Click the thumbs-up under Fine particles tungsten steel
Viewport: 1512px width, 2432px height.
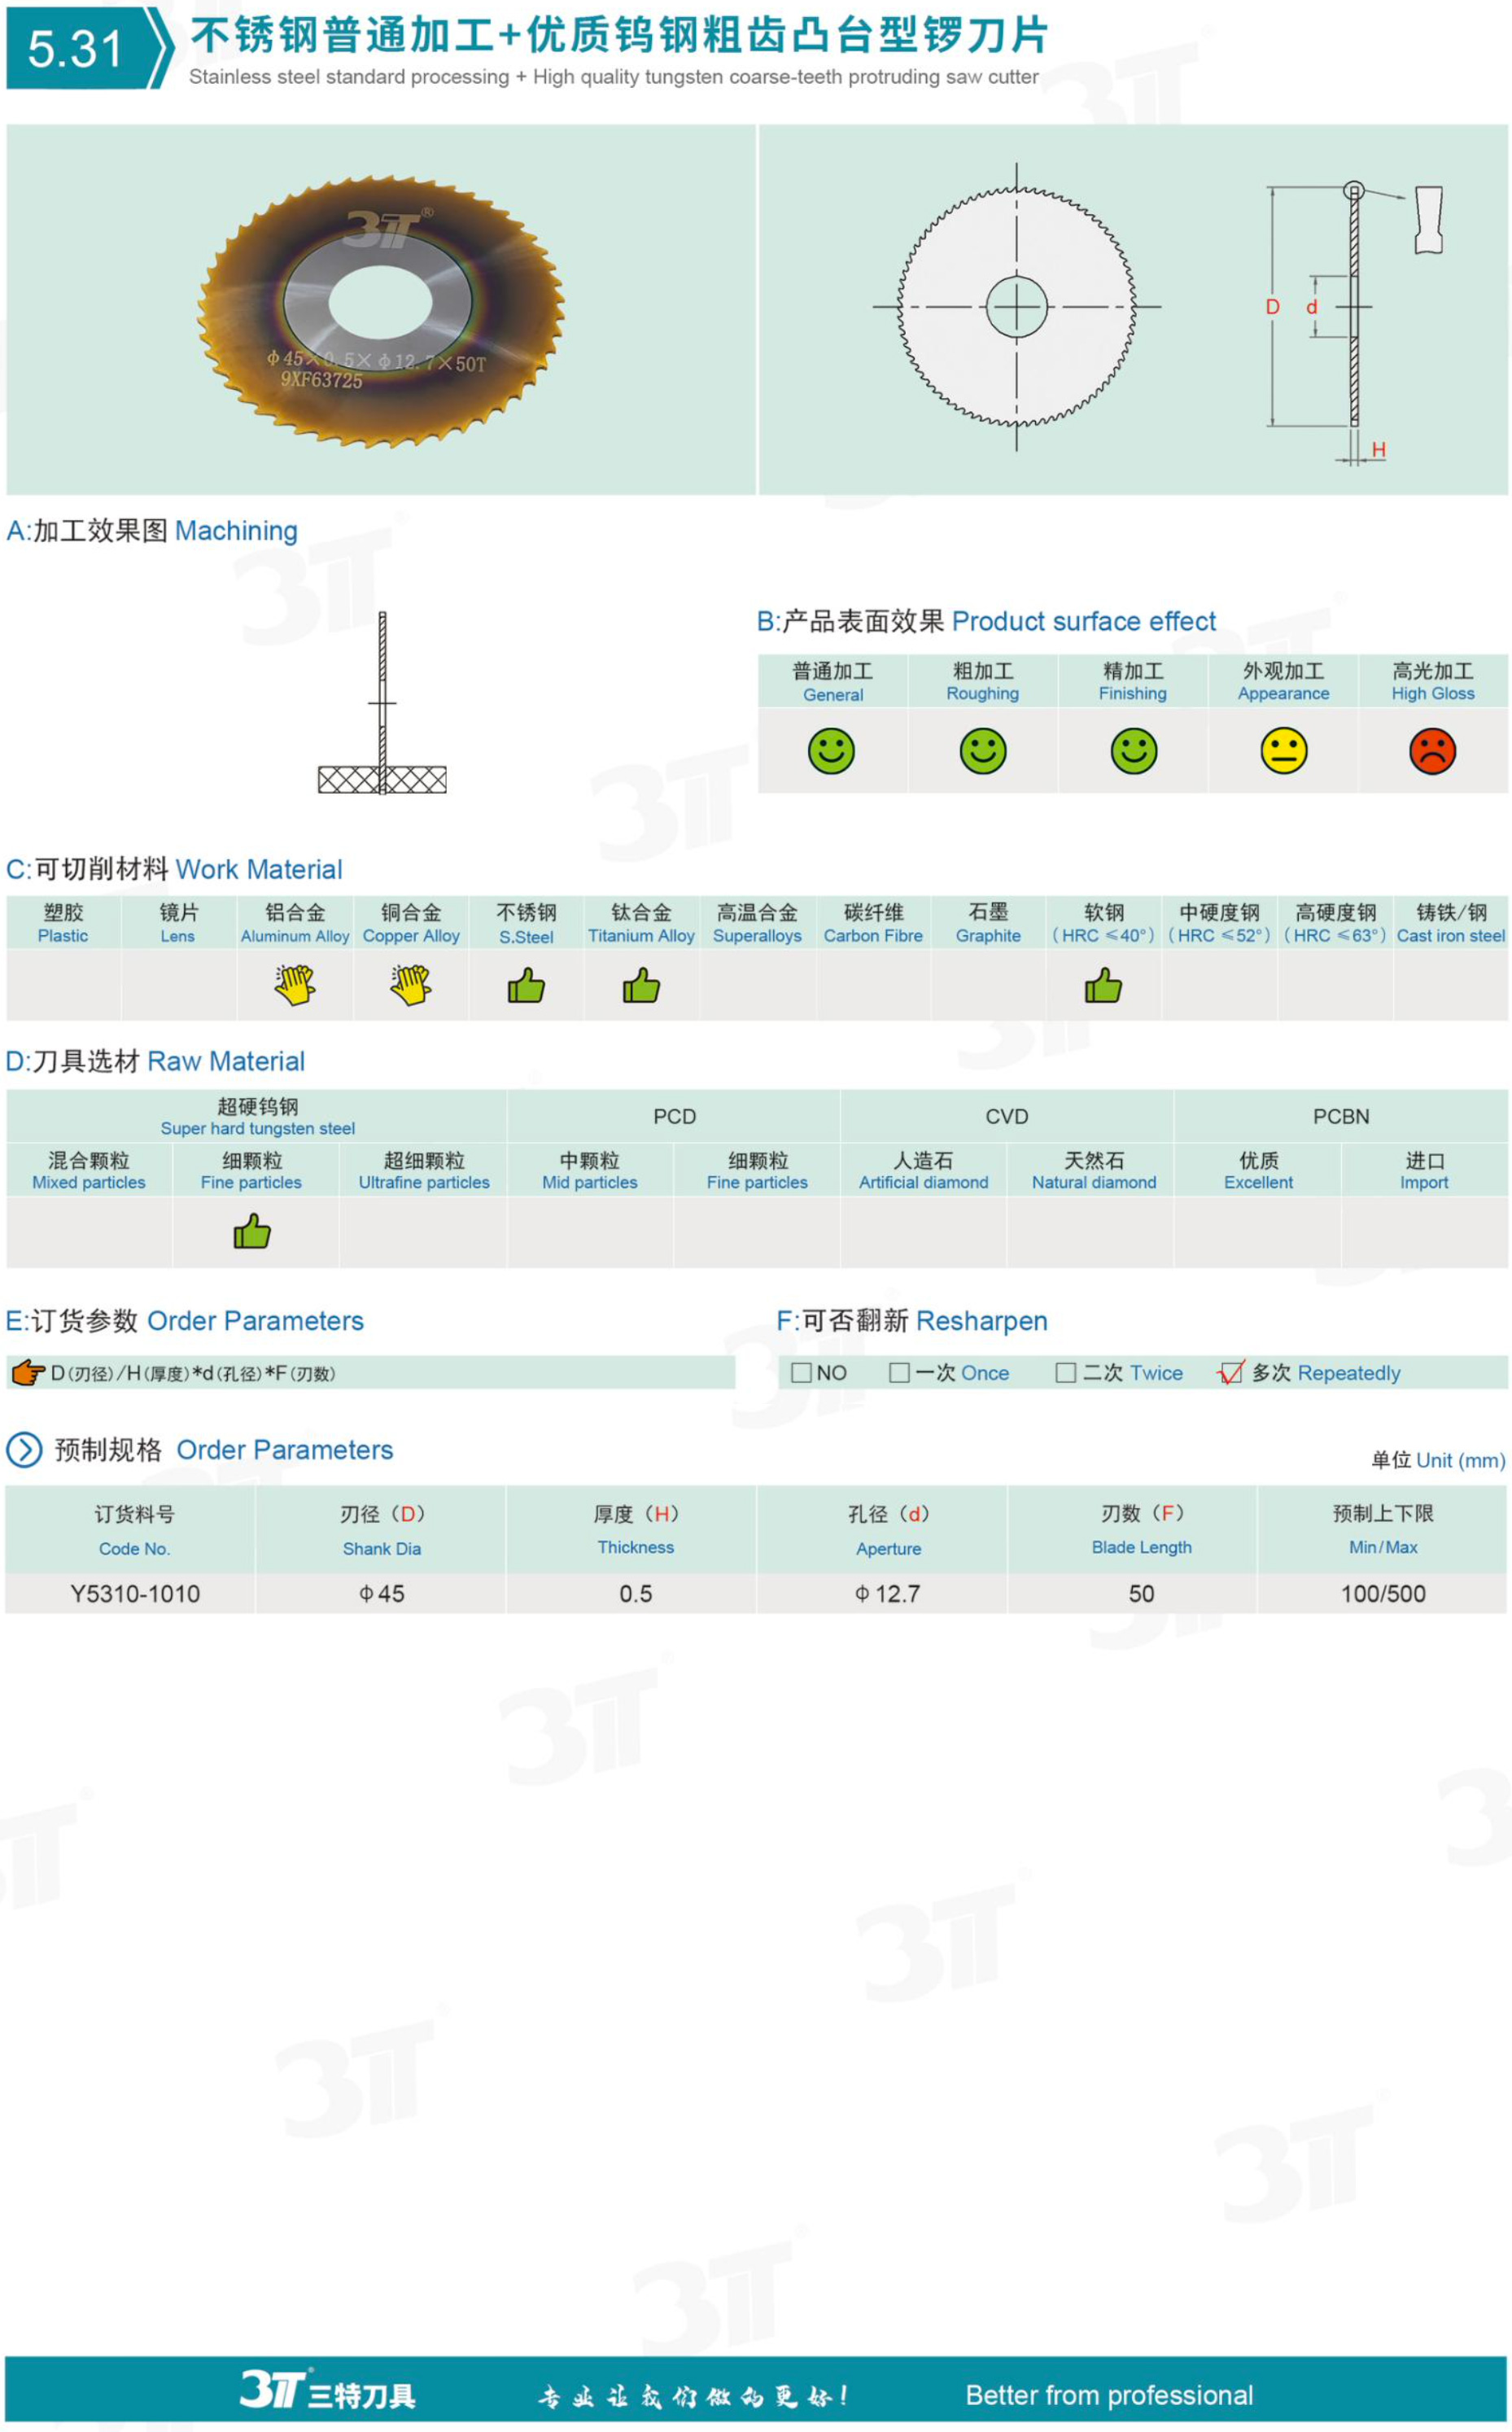coord(252,1232)
